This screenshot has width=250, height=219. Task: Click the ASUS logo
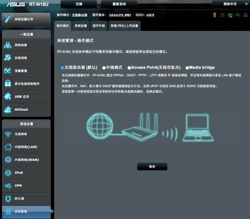click(x=16, y=4)
